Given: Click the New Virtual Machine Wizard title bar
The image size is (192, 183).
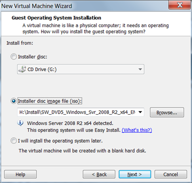Looking at the screenshot, I should [x=85, y=6].
